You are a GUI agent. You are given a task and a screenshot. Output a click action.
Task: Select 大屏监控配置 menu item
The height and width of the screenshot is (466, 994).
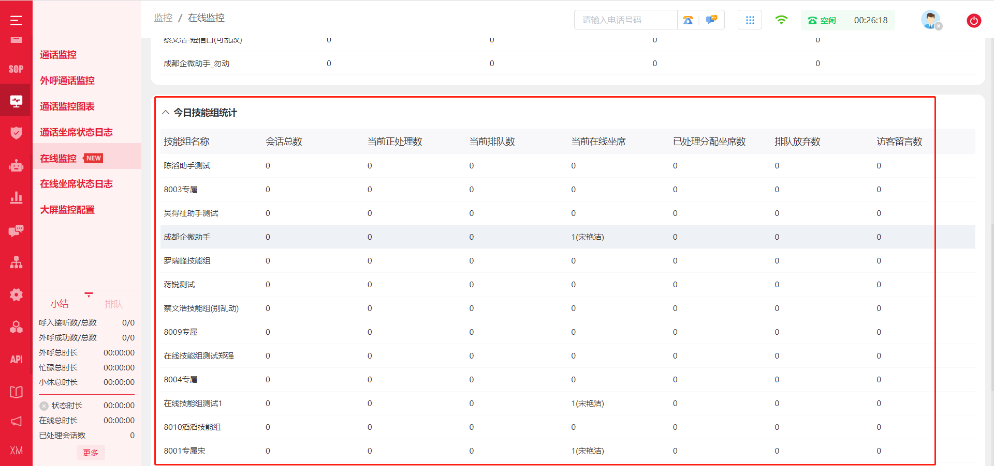click(x=67, y=210)
